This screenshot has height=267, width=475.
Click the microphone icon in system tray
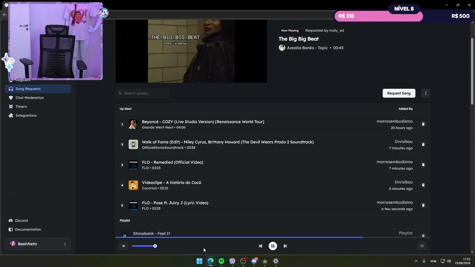[x=424, y=261]
